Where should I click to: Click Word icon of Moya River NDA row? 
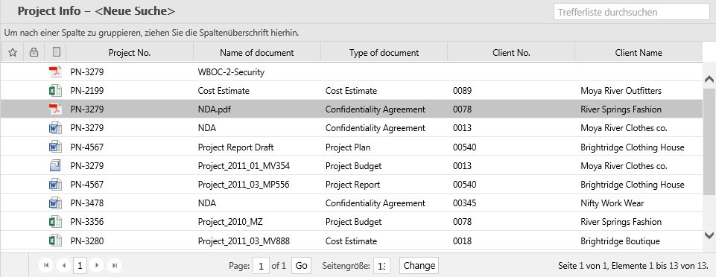[55, 128]
